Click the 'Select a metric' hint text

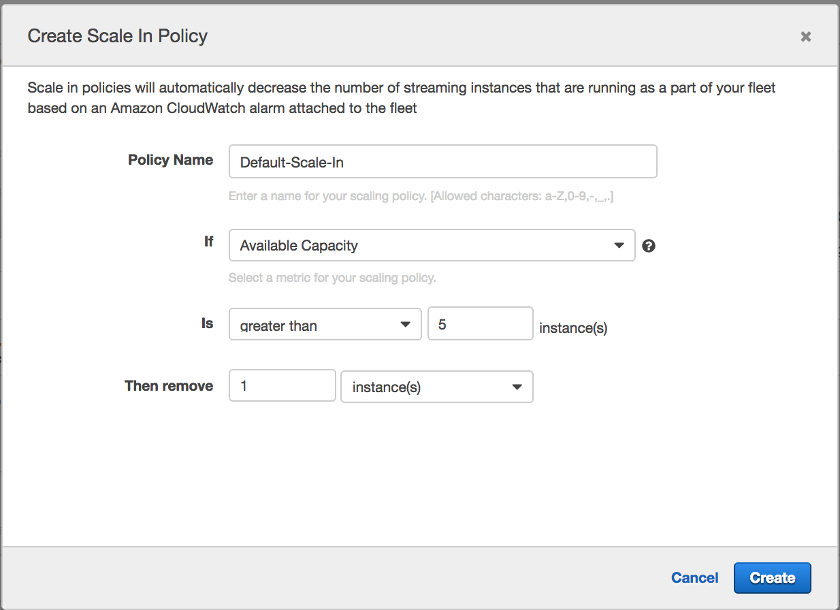click(332, 278)
